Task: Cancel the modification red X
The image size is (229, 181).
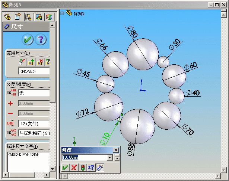Action: click(x=74, y=168)
